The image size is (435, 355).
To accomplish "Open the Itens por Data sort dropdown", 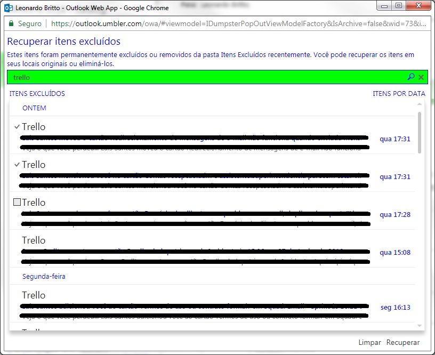I will pyautogui.click(x=399, y=94).
